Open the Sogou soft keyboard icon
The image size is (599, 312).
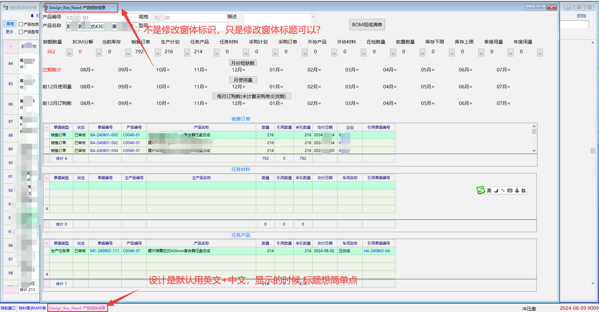(x=510, y=190)
